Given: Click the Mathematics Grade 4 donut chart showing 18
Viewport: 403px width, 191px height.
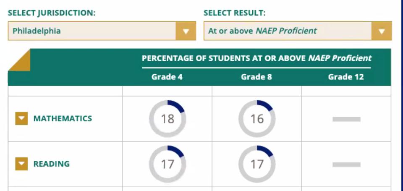Looking at the screenshot, I should point(167,119).
